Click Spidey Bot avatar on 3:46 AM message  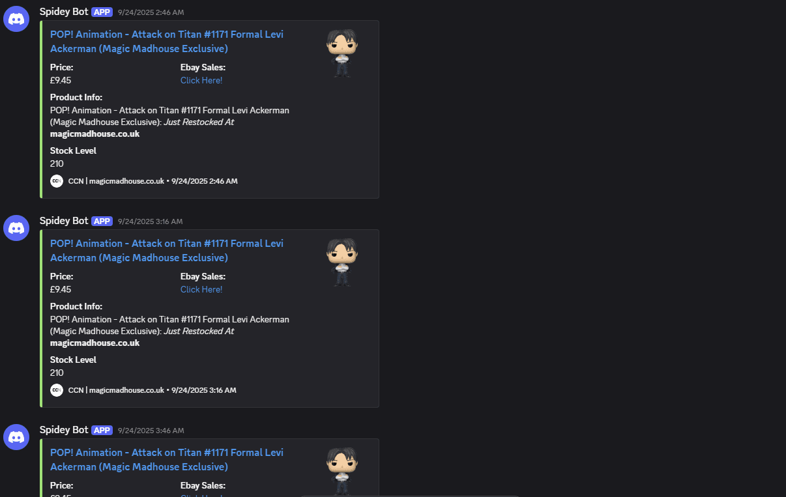point(16,437)
